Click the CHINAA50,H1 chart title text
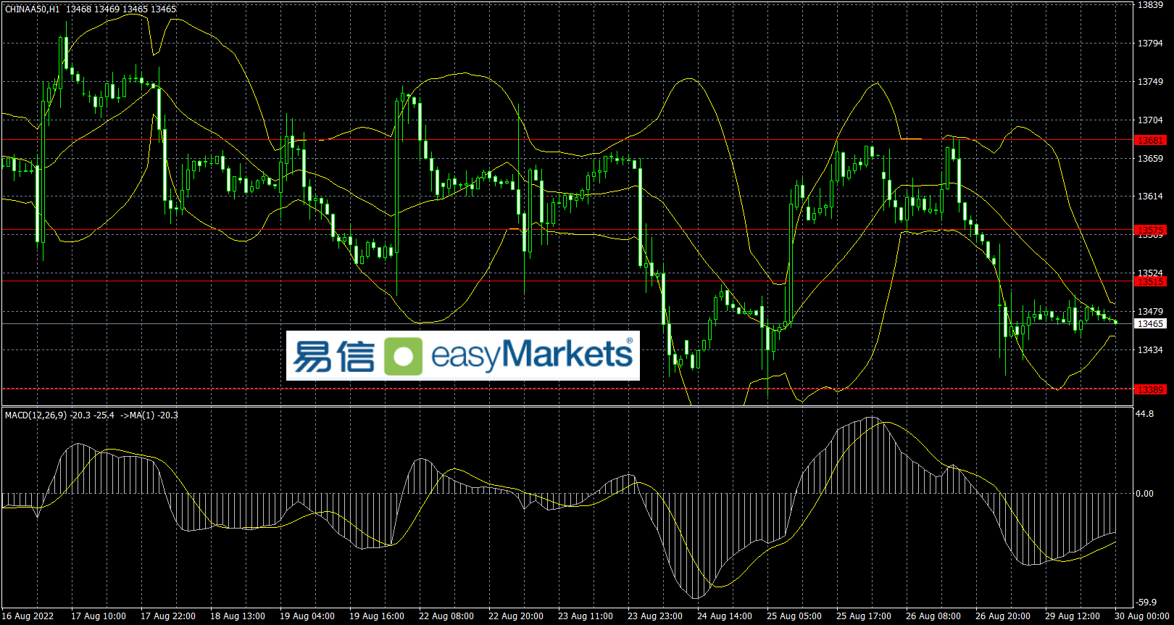This screenshot has width=1174, height=625. coord(33,9)
